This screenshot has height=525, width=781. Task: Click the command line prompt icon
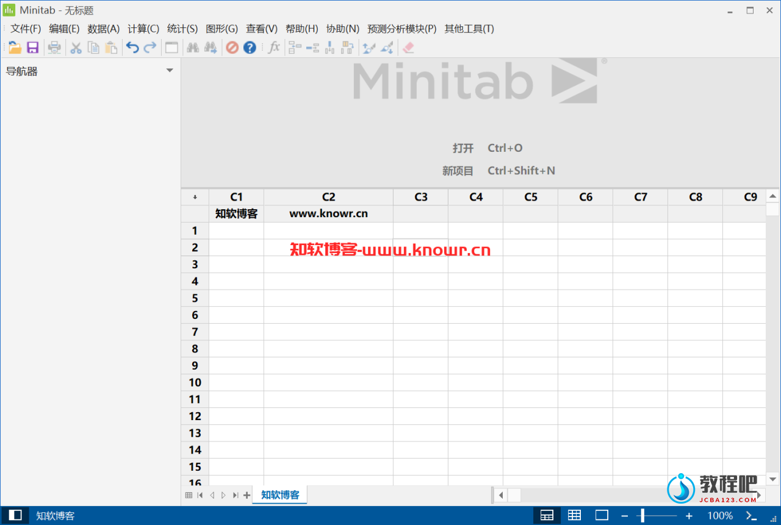point(752,515)
